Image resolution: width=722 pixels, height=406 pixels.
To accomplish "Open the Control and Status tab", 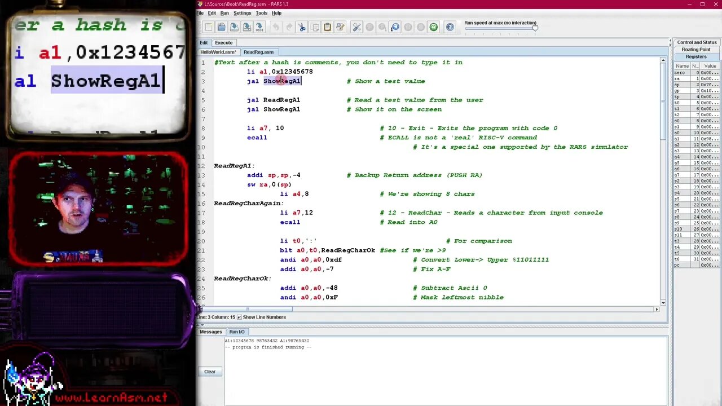I will point(697,42).
